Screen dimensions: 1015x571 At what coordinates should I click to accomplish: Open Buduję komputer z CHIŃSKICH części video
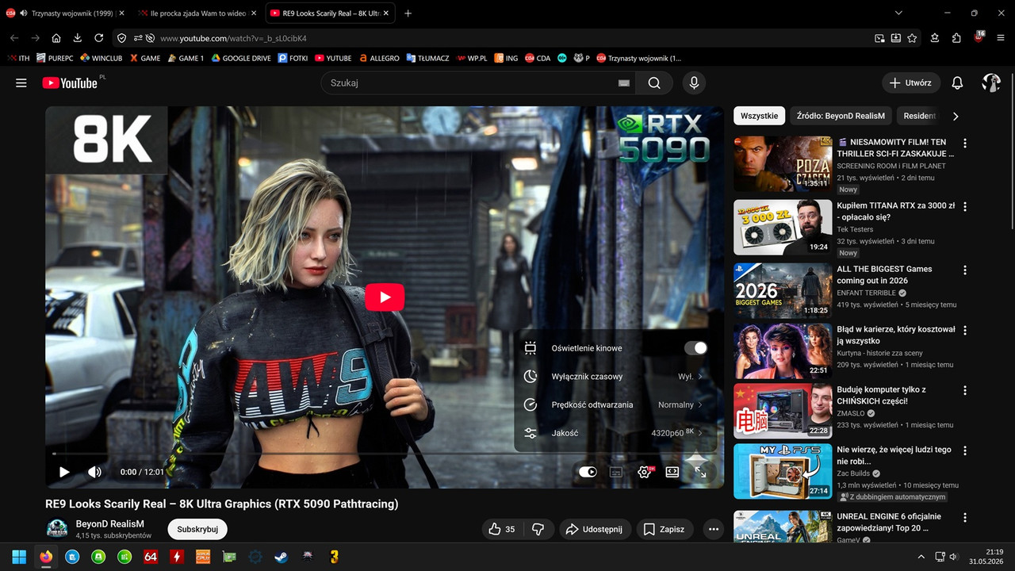(x=783, y=411)
